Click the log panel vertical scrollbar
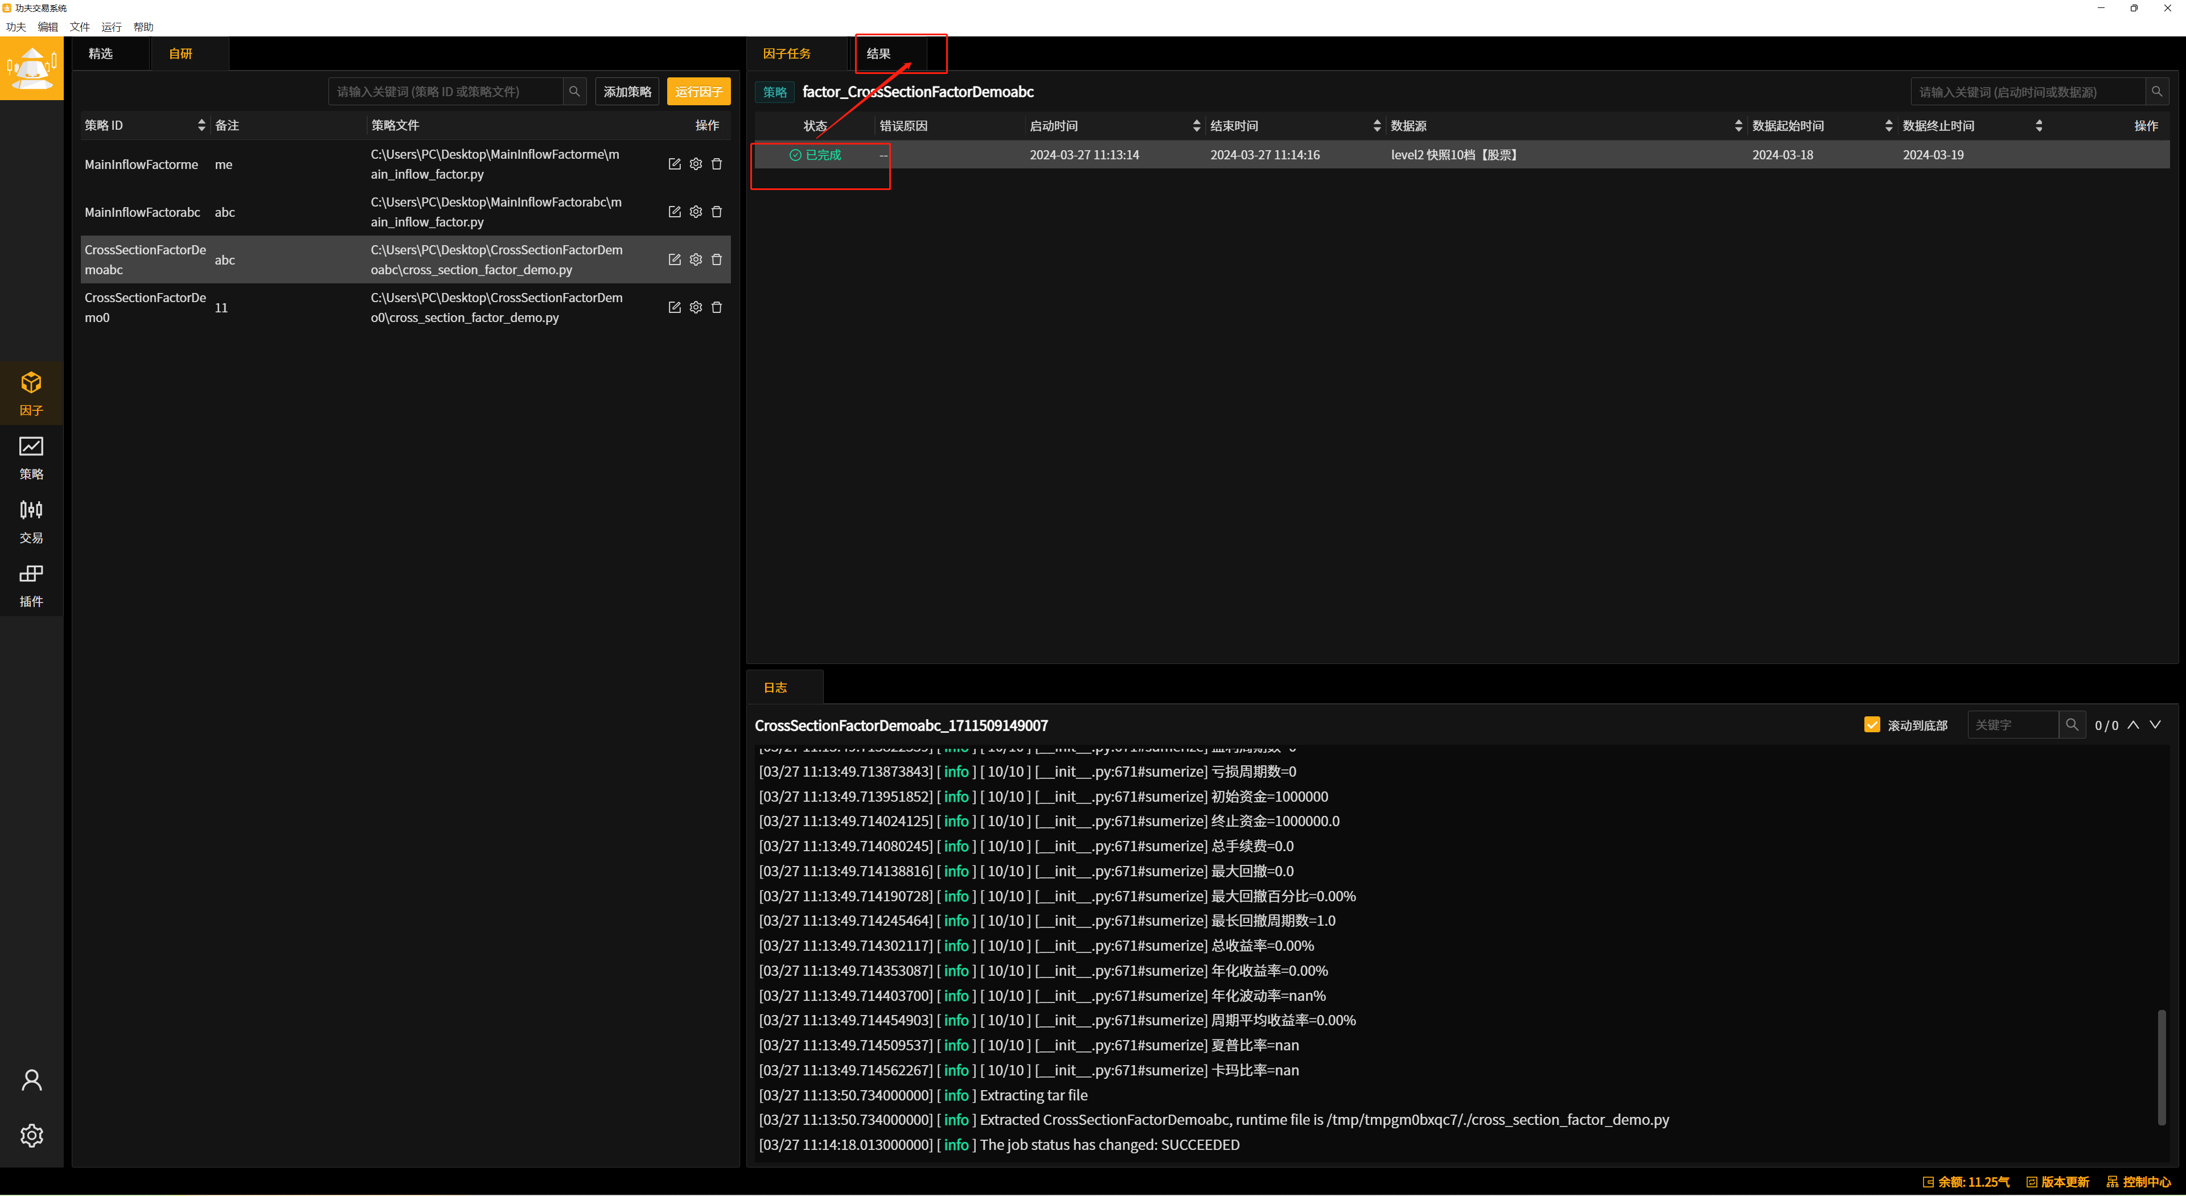This screenshot has width=2186, height=1196. 2162,1067
